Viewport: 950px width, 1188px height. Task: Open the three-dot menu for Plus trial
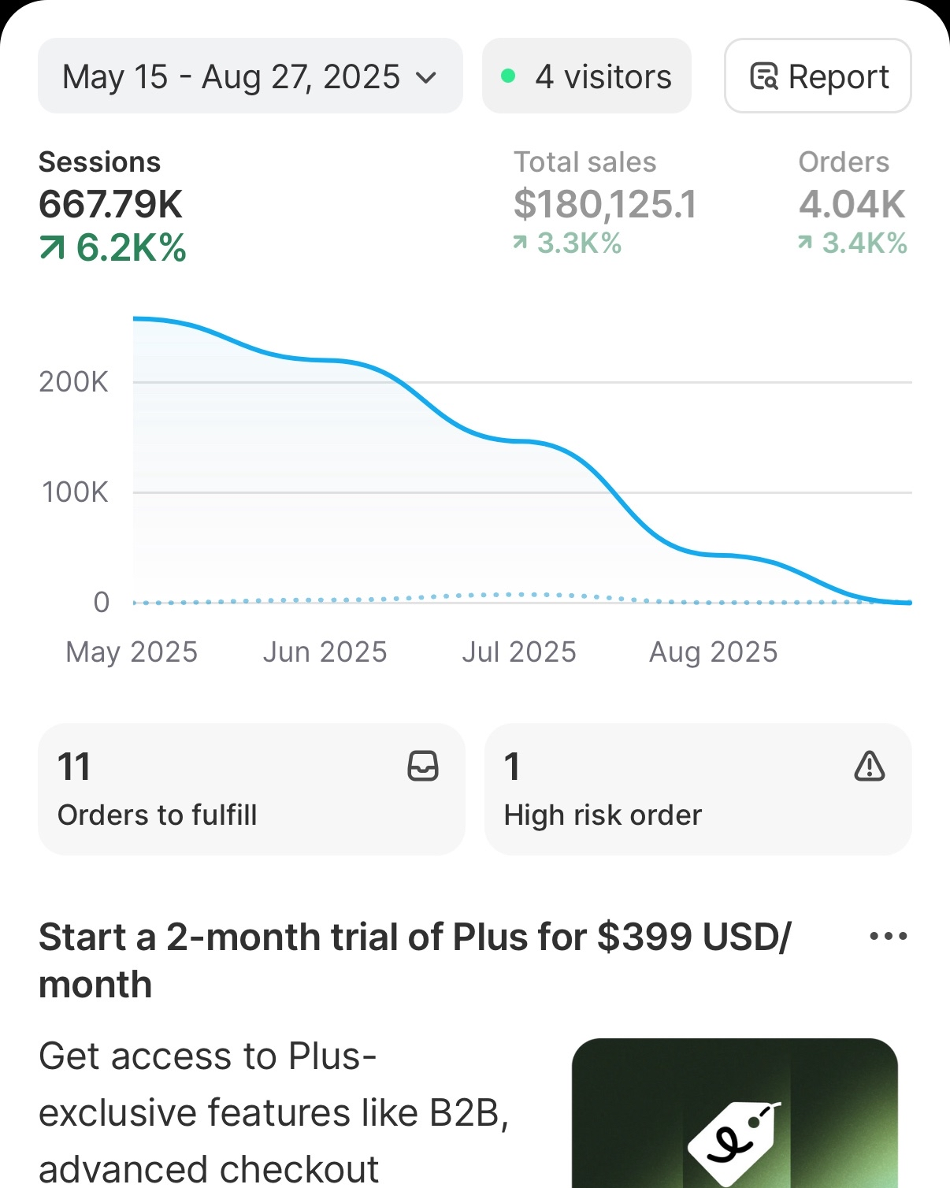coord(889,937)
